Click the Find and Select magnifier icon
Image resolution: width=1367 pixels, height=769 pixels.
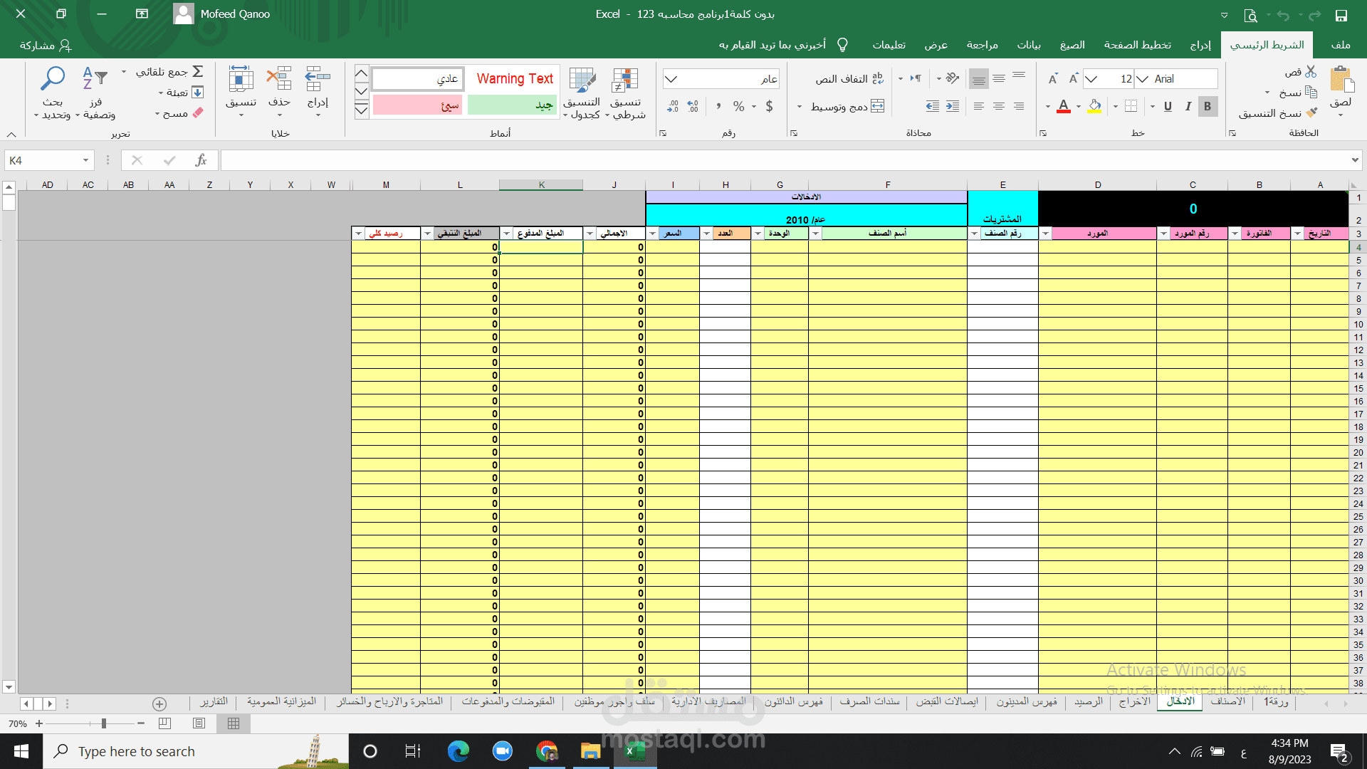pyautogui.click(x=53, y=78)
